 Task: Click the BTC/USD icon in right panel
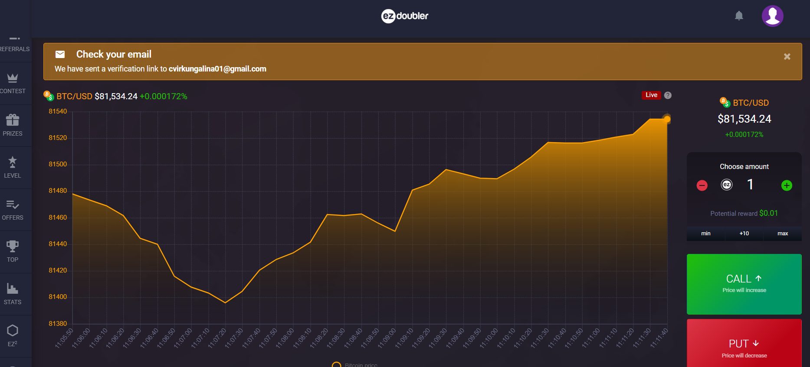click(x=725, y=102)
